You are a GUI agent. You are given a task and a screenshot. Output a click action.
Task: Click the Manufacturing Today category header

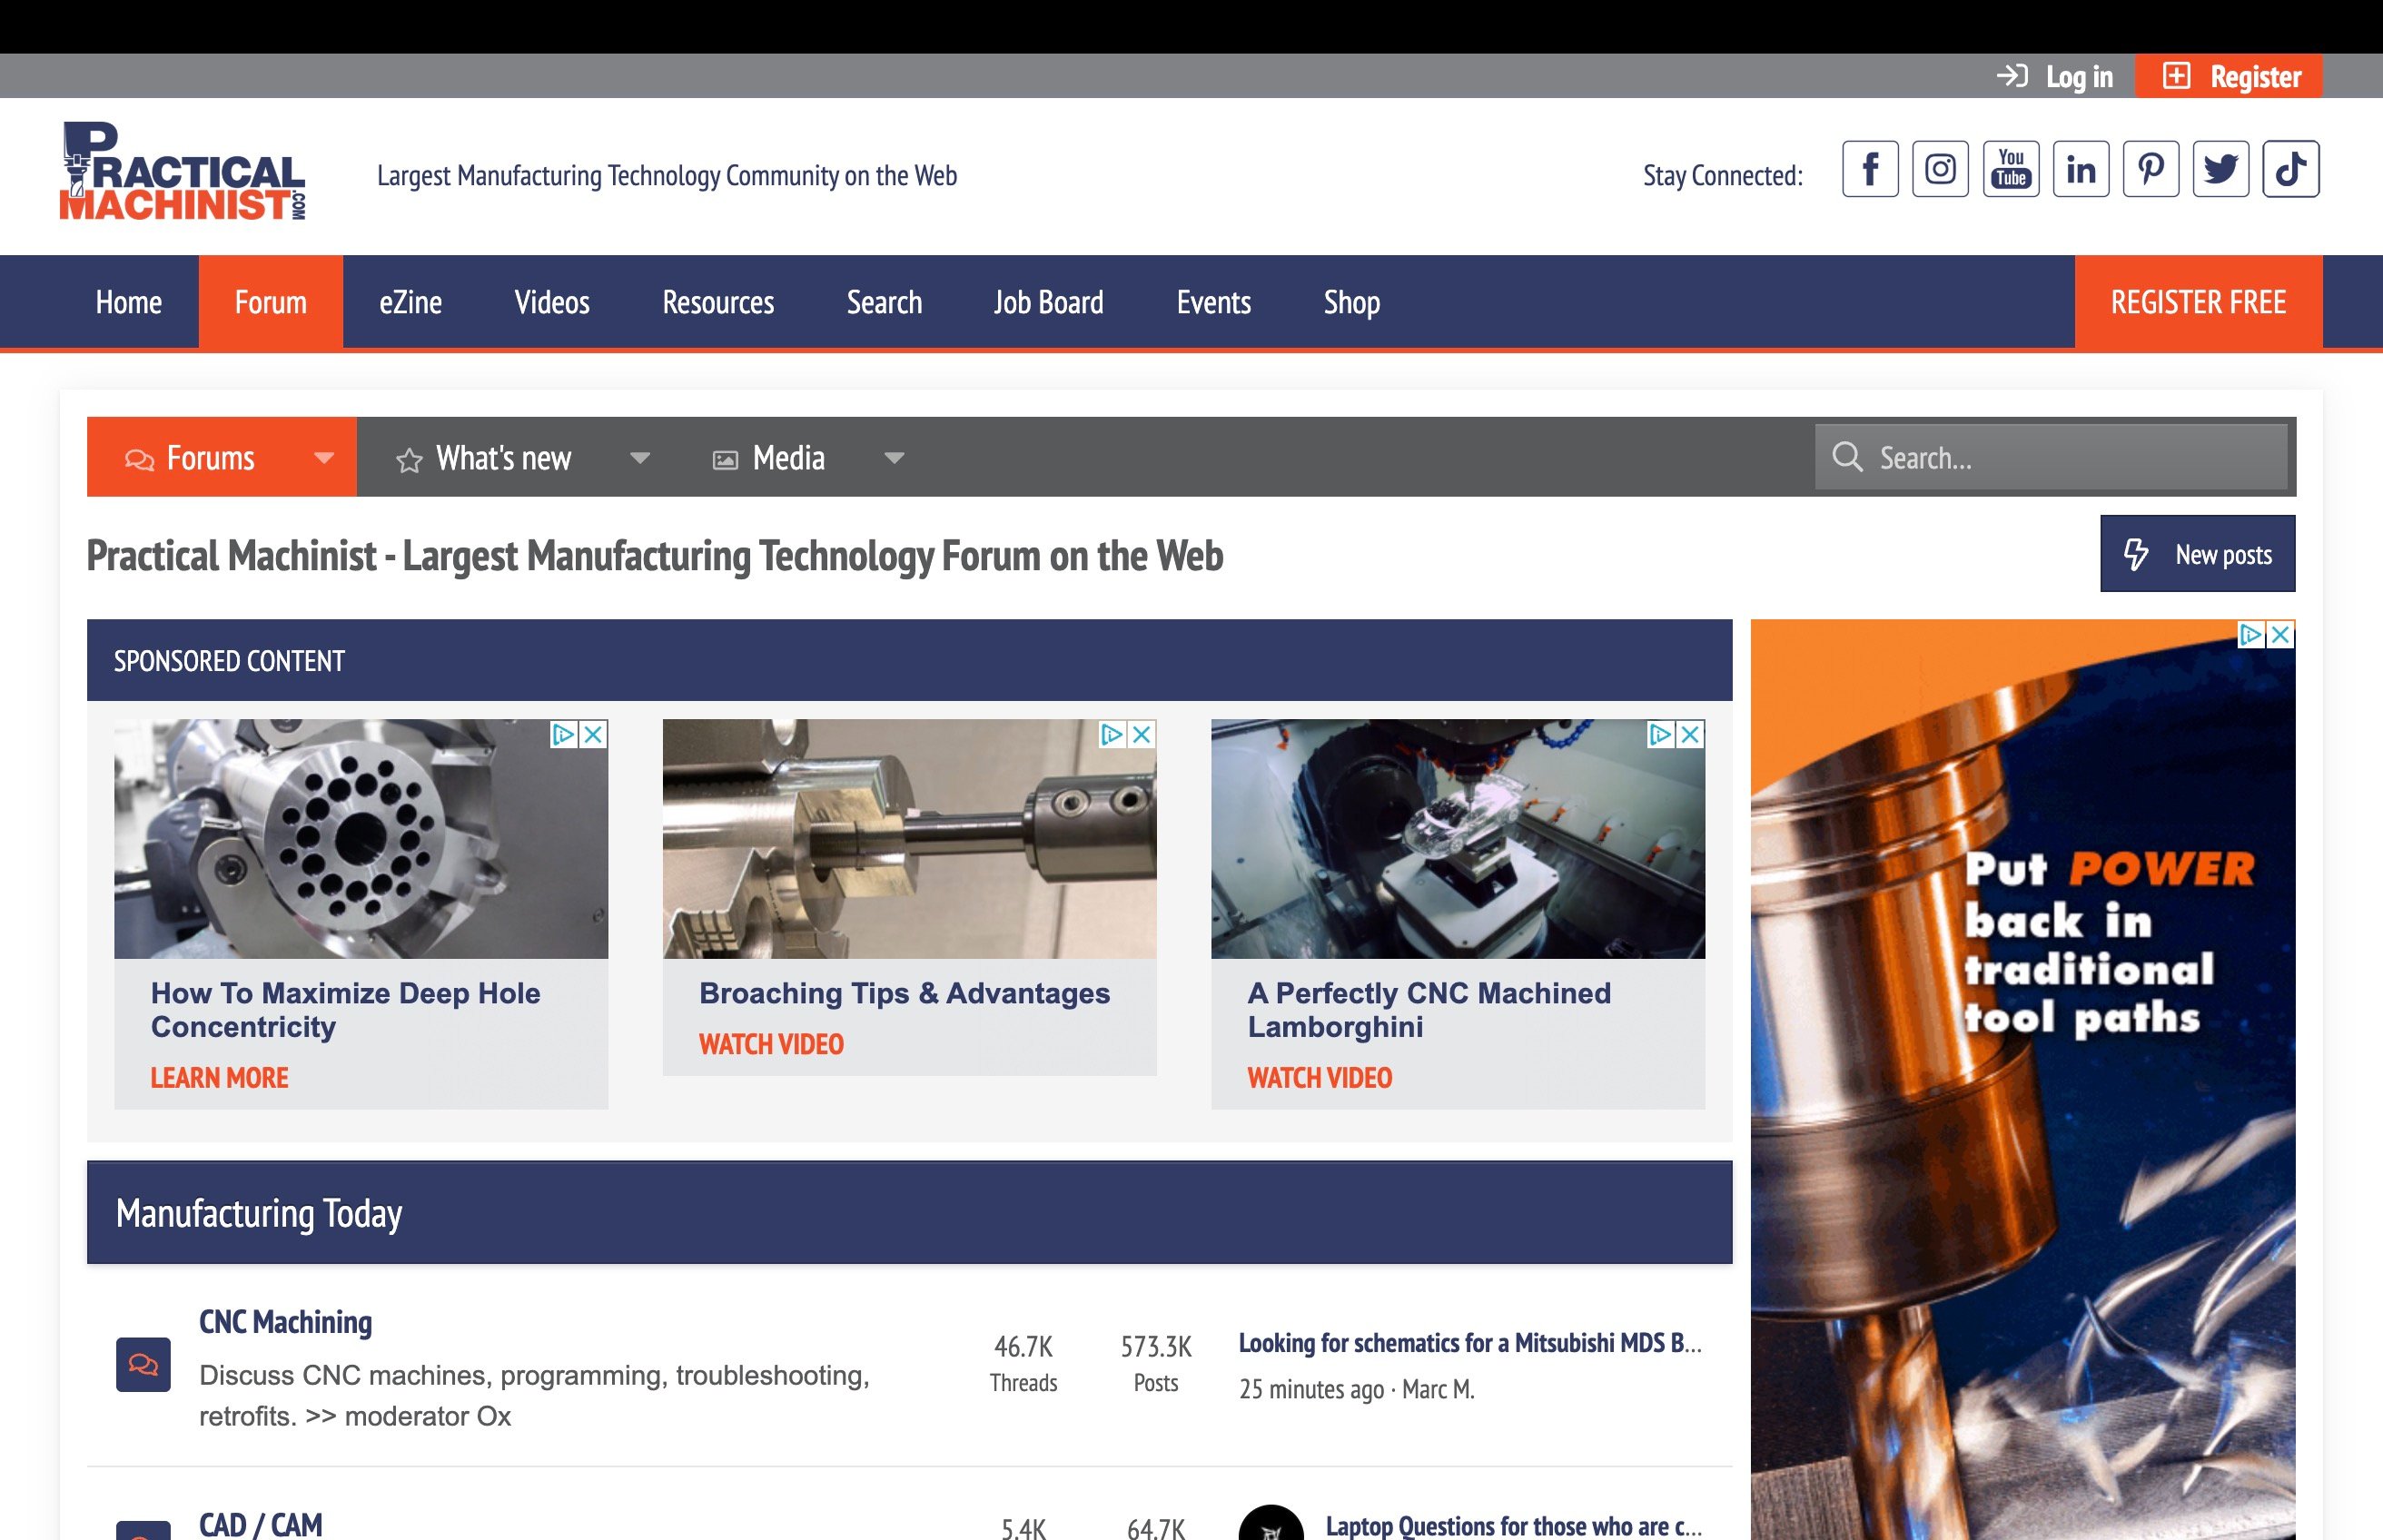259,1213
